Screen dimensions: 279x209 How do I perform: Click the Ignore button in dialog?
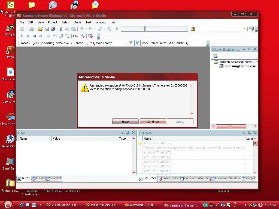pyautogui.click(x=180, y=122)
